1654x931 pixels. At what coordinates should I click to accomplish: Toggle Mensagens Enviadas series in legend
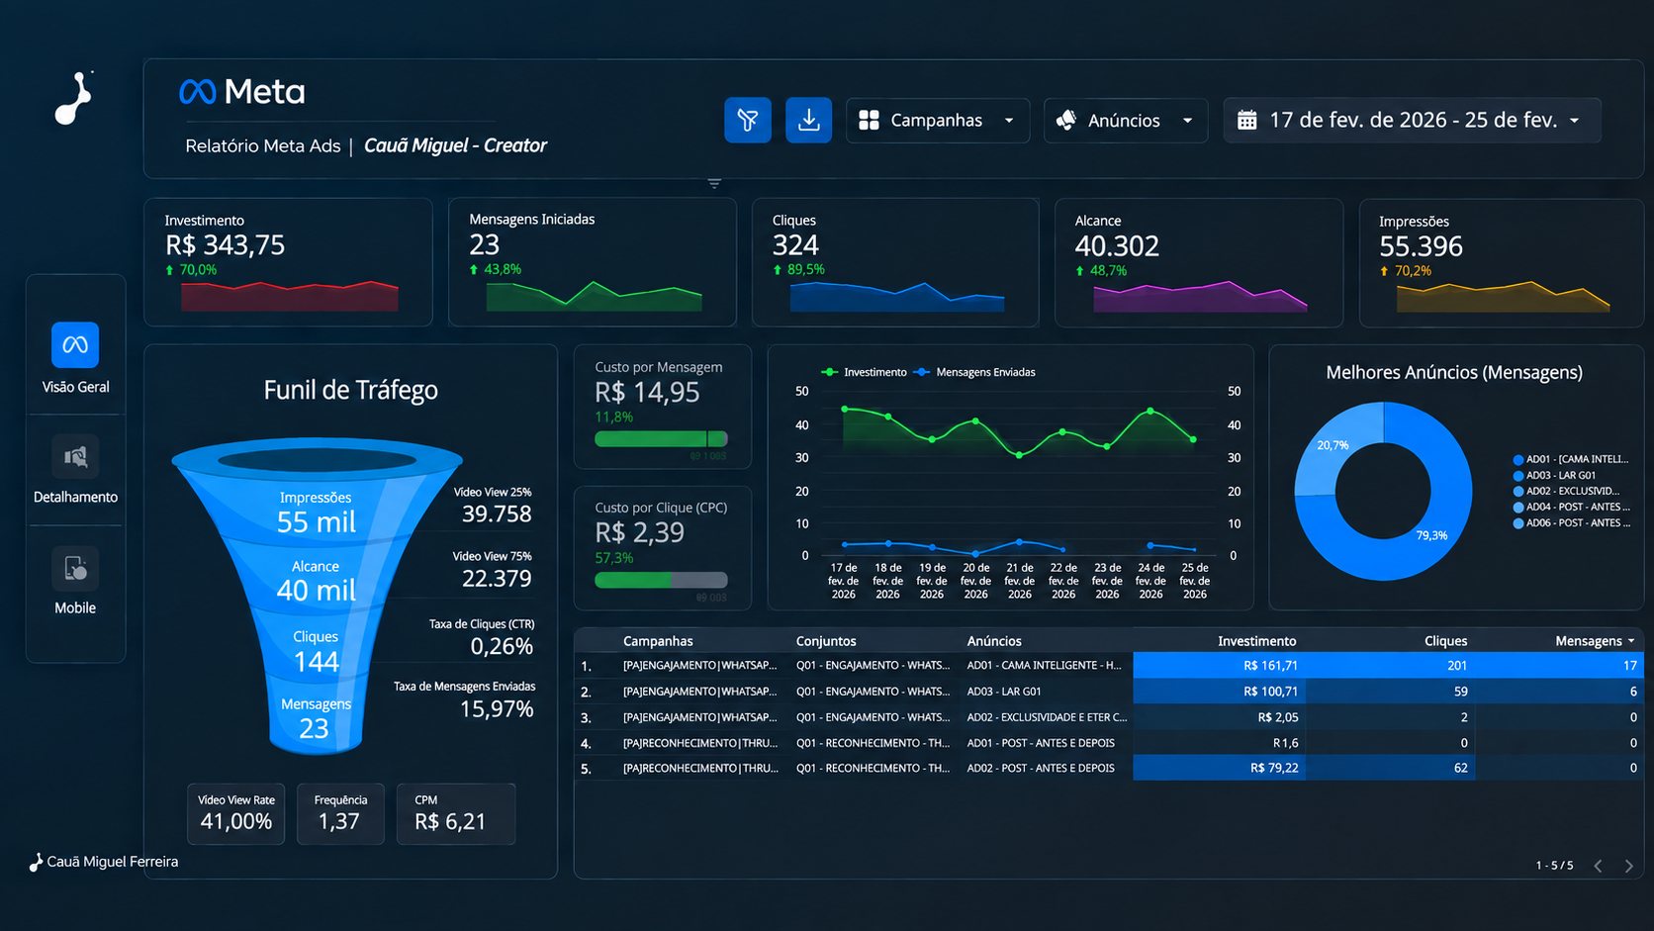tap(975, 372)
